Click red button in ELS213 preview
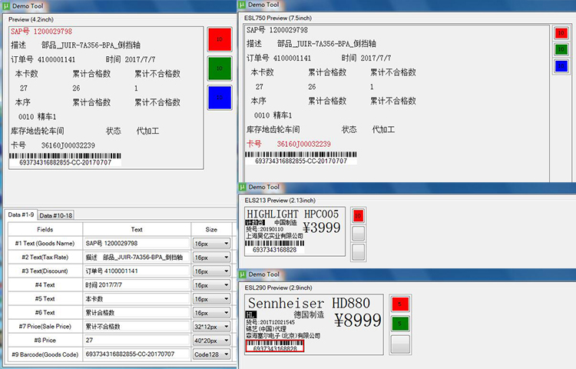The height and width of the screenshot is (369, 576). (x=358, y=216)
